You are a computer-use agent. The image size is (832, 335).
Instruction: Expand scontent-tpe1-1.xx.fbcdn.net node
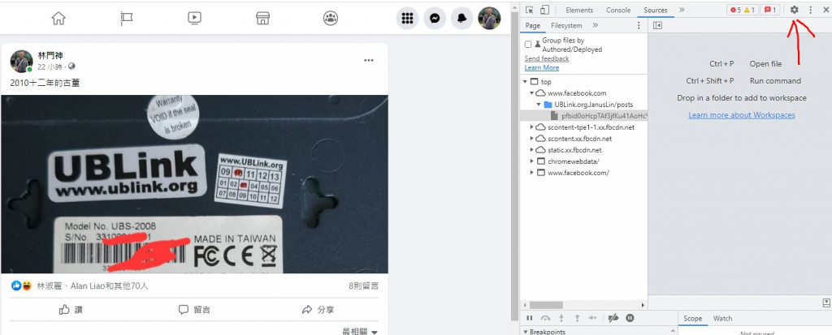[x=532, y=127]
